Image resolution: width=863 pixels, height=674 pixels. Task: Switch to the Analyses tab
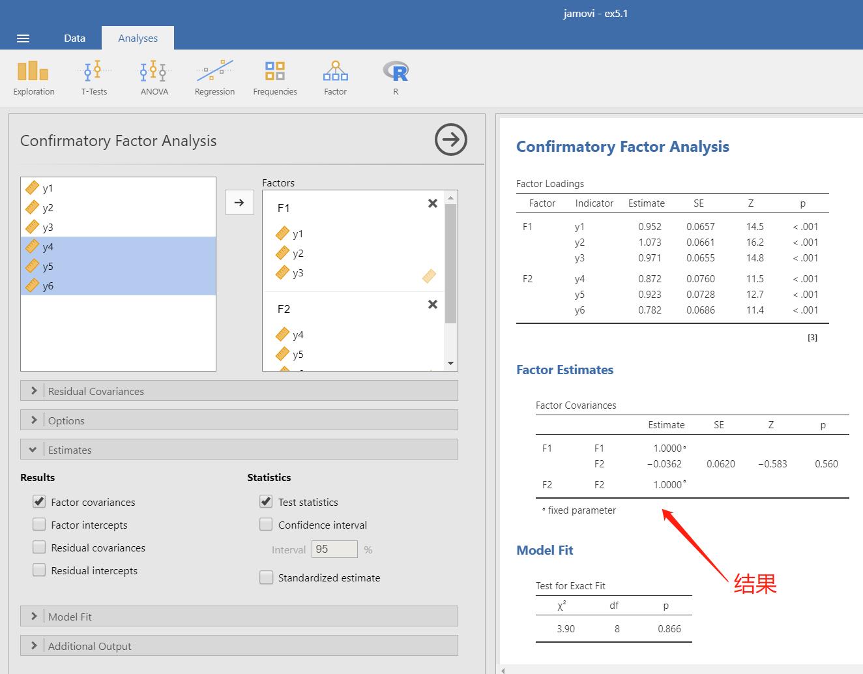[138, 38]
